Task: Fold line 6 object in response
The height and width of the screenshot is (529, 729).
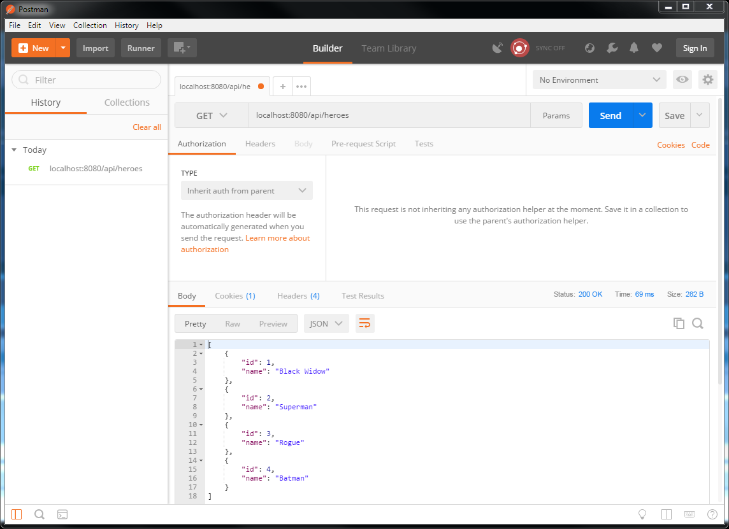Action: (x=201, y=389)
